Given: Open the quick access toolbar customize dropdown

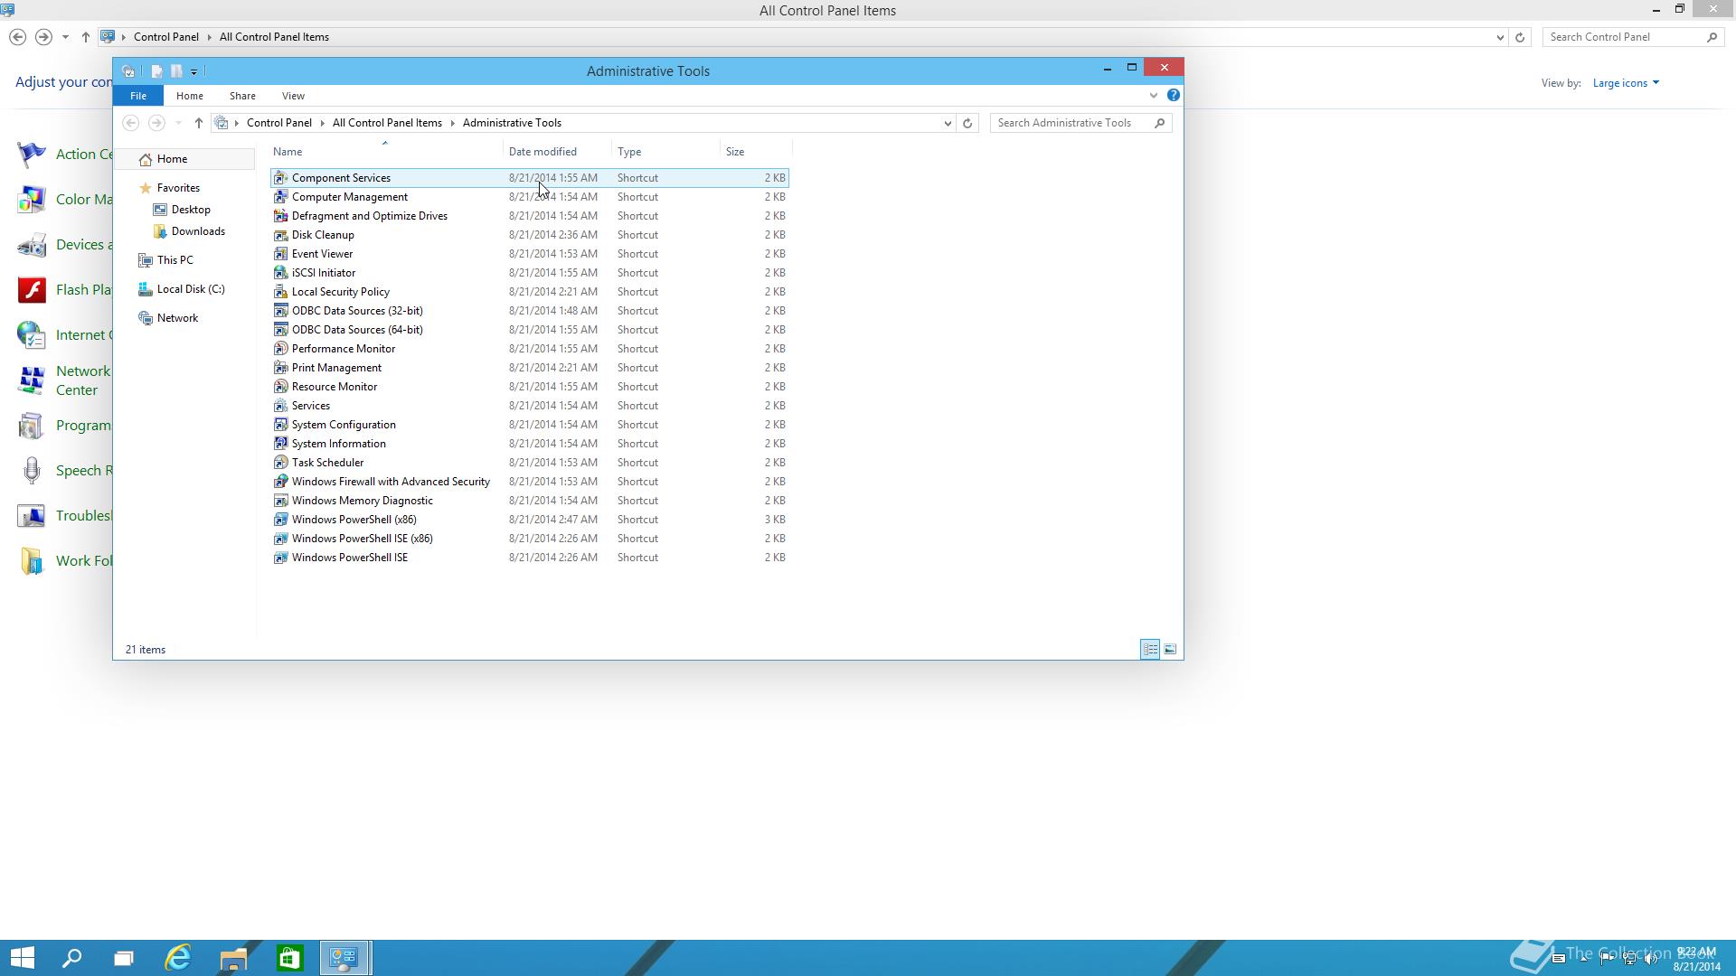Looking at the screenshot, I should [x=193, y=71].
